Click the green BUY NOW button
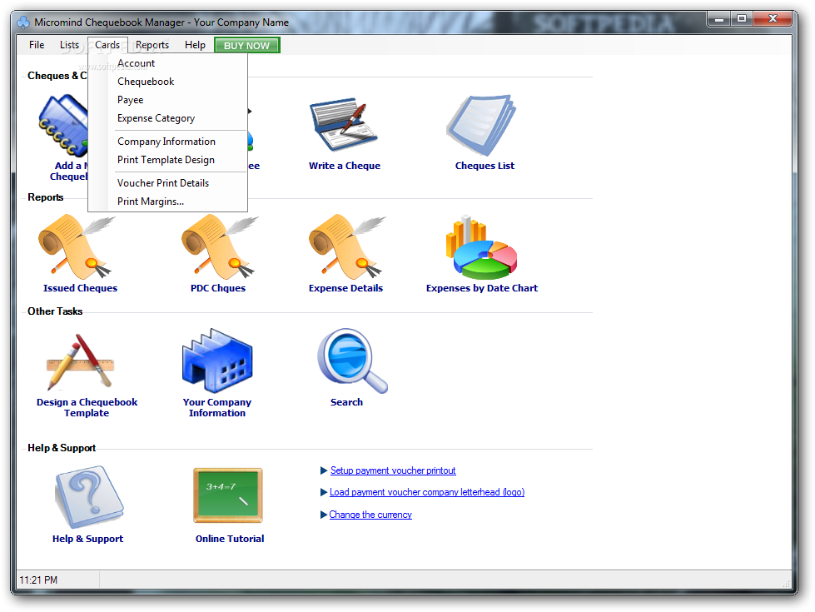Image resolution: width=815 pixels, height=612 pixels. (247, 46)
